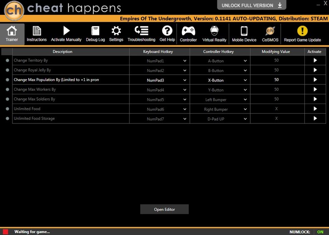Screen dimensions: 329x235
Task: Open the Troubleshooting list icon
Action: pos(142,31)
